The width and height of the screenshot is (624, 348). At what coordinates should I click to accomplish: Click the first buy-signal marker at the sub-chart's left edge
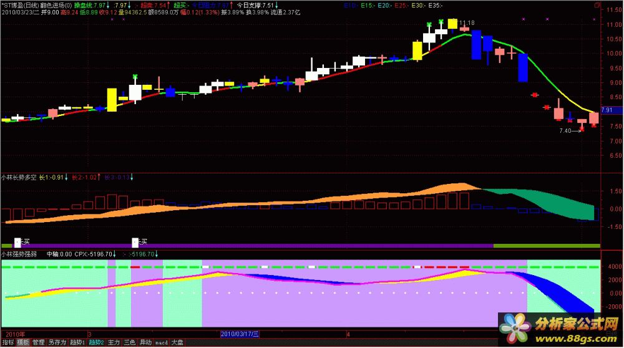tap(17, 242)
